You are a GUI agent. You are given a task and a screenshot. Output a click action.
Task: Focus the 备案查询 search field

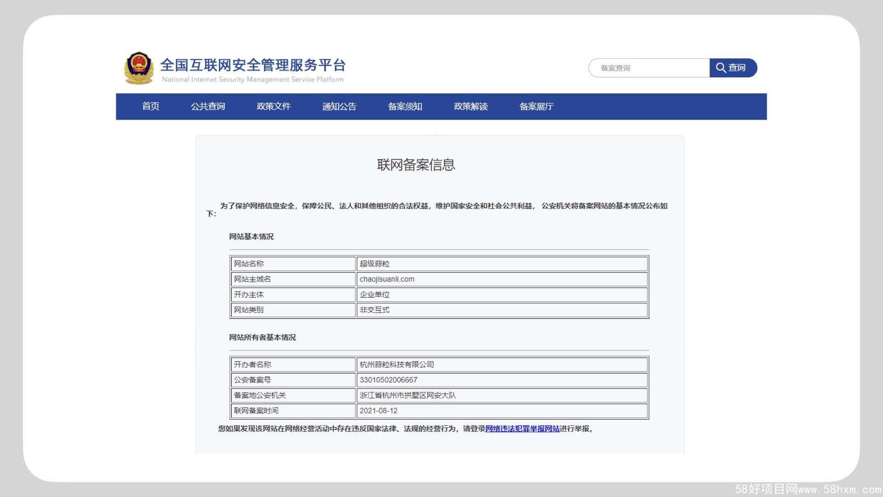tap(649, 68)
